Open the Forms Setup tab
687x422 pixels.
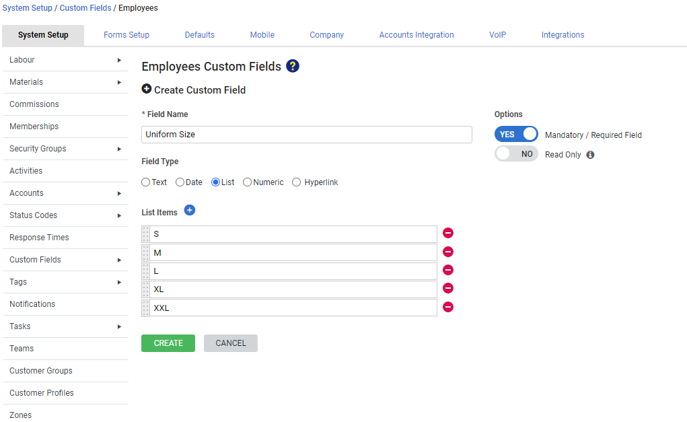pyautogui.click(x=126, y=35)
